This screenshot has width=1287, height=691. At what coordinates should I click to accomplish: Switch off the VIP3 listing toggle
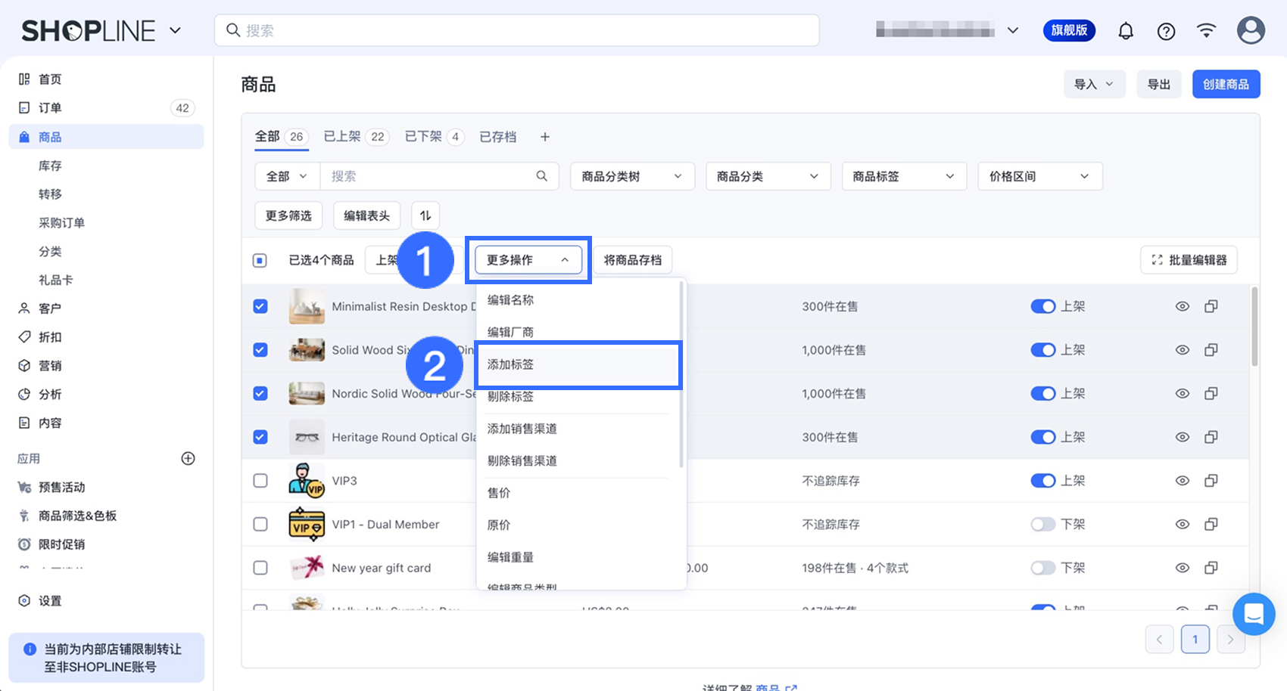click(1042, 481)
